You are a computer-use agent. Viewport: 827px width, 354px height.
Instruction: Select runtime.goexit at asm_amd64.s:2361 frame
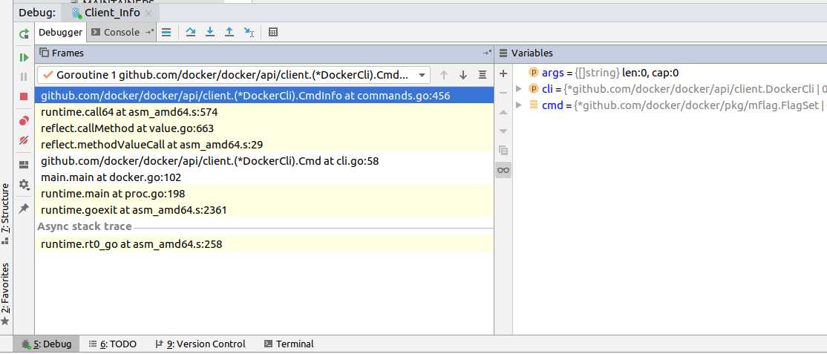pyautogui.click(x=264, y=210)
